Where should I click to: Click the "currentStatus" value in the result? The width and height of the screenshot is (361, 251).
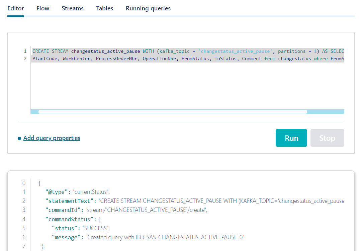pos(91,192)
